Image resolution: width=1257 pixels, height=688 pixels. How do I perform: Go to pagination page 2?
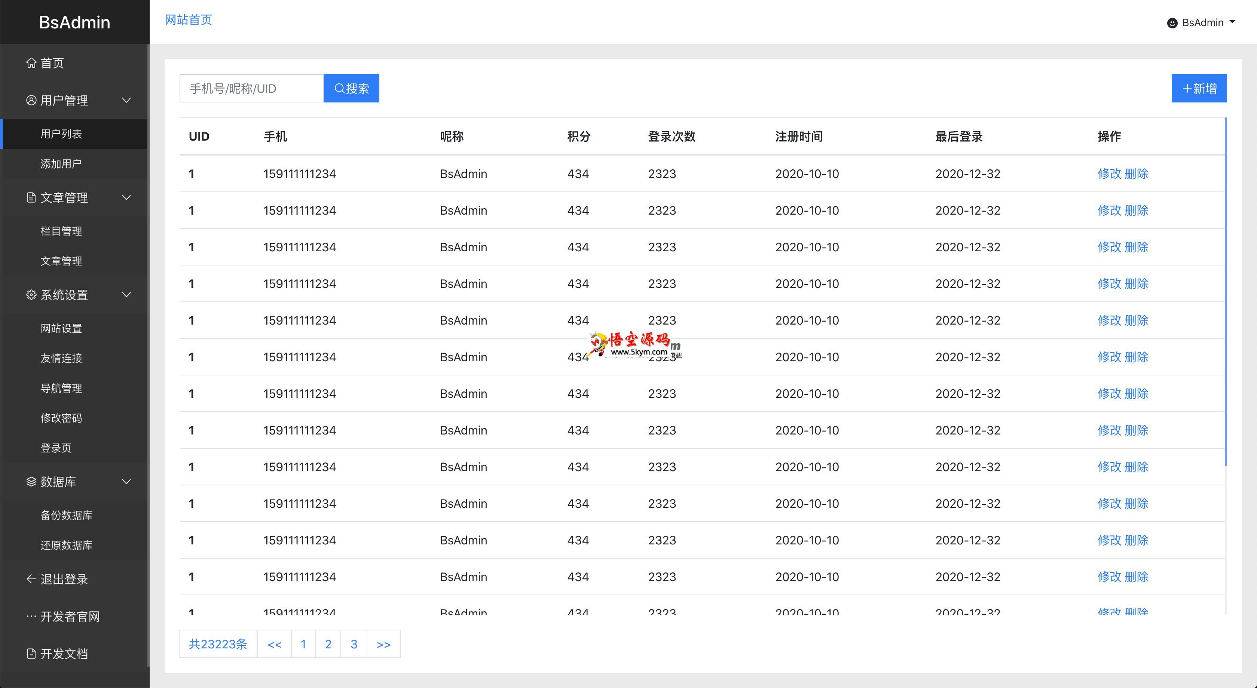[328, 644]
